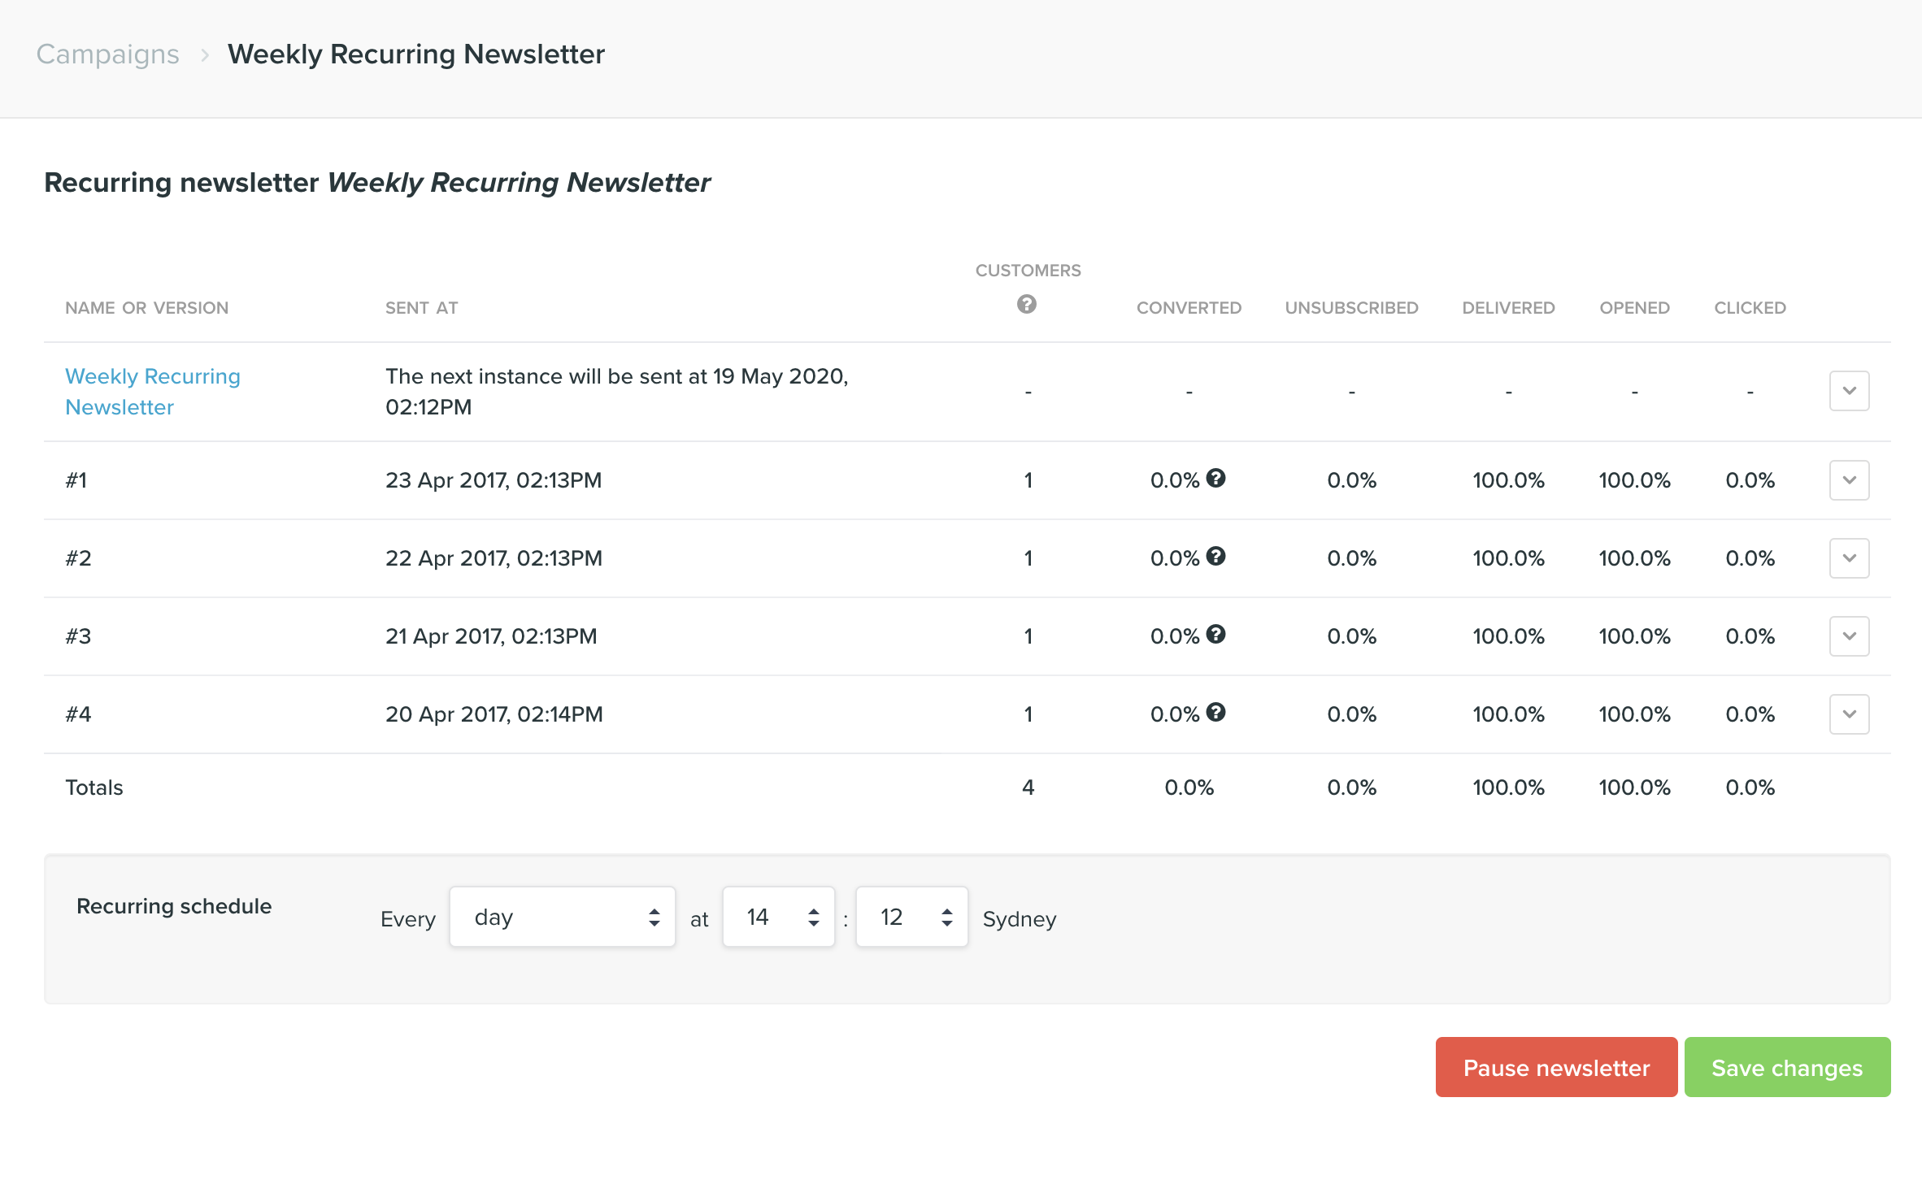The height and width of the screenshot is (1193, 1922).
Task: Navigate back via the Campaigns breadcrumb
Action: [107, 54]
